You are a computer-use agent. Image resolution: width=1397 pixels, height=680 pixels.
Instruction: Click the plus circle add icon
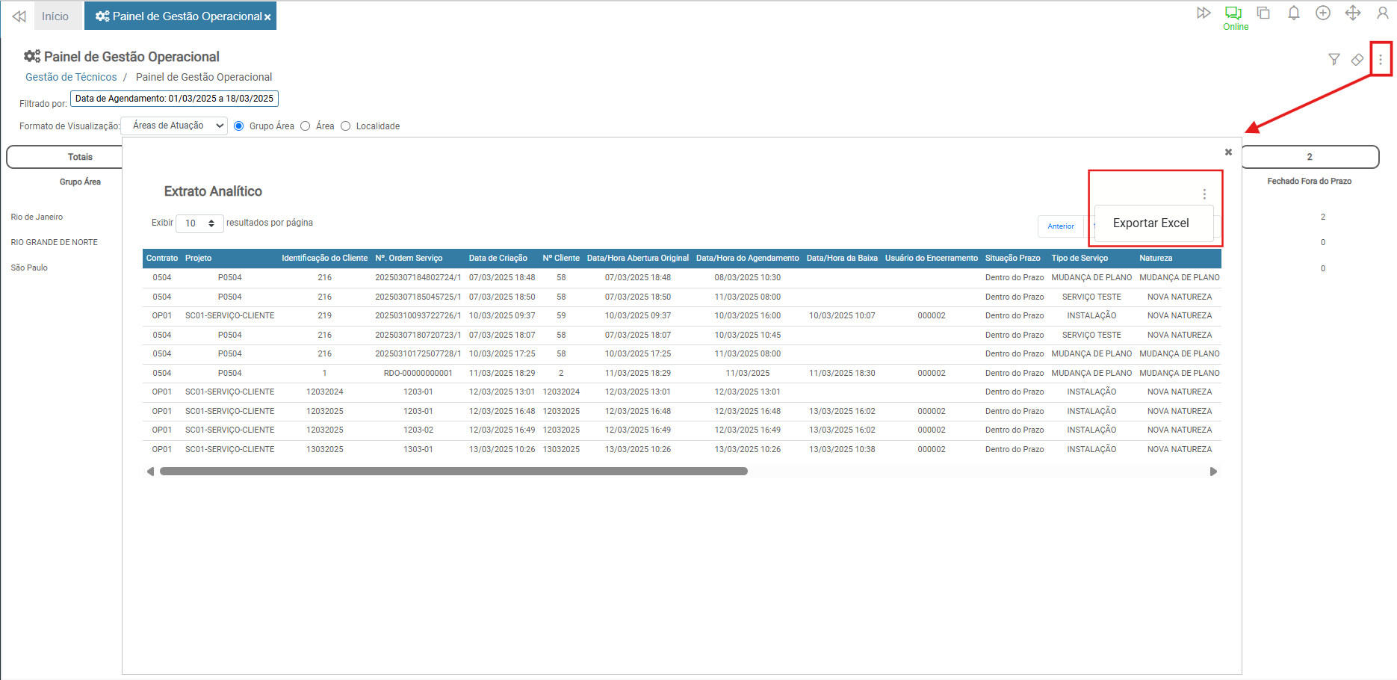click(1323, 13)
